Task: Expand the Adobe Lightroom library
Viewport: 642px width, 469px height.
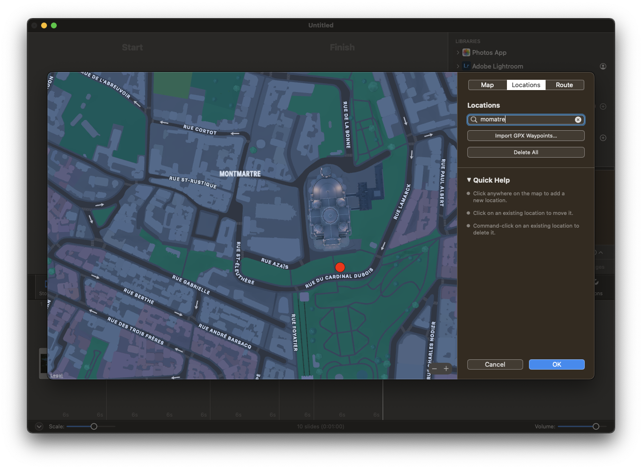Action: 458,66
